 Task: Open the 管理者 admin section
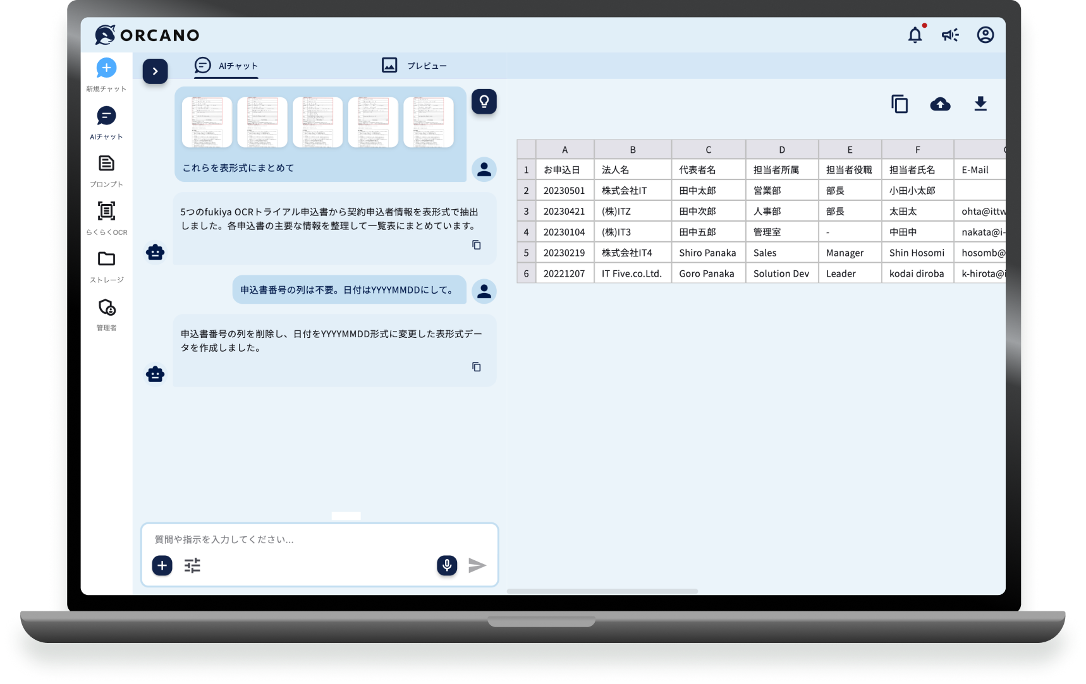[x=106, y=308]
